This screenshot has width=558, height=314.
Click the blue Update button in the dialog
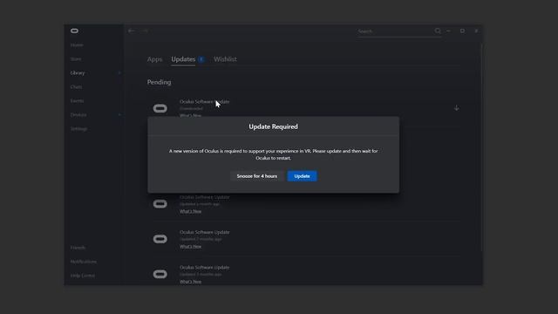tap(303, 176)
